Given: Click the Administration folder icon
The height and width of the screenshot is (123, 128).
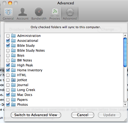Looking at the screenshot, I should (13, 36).
